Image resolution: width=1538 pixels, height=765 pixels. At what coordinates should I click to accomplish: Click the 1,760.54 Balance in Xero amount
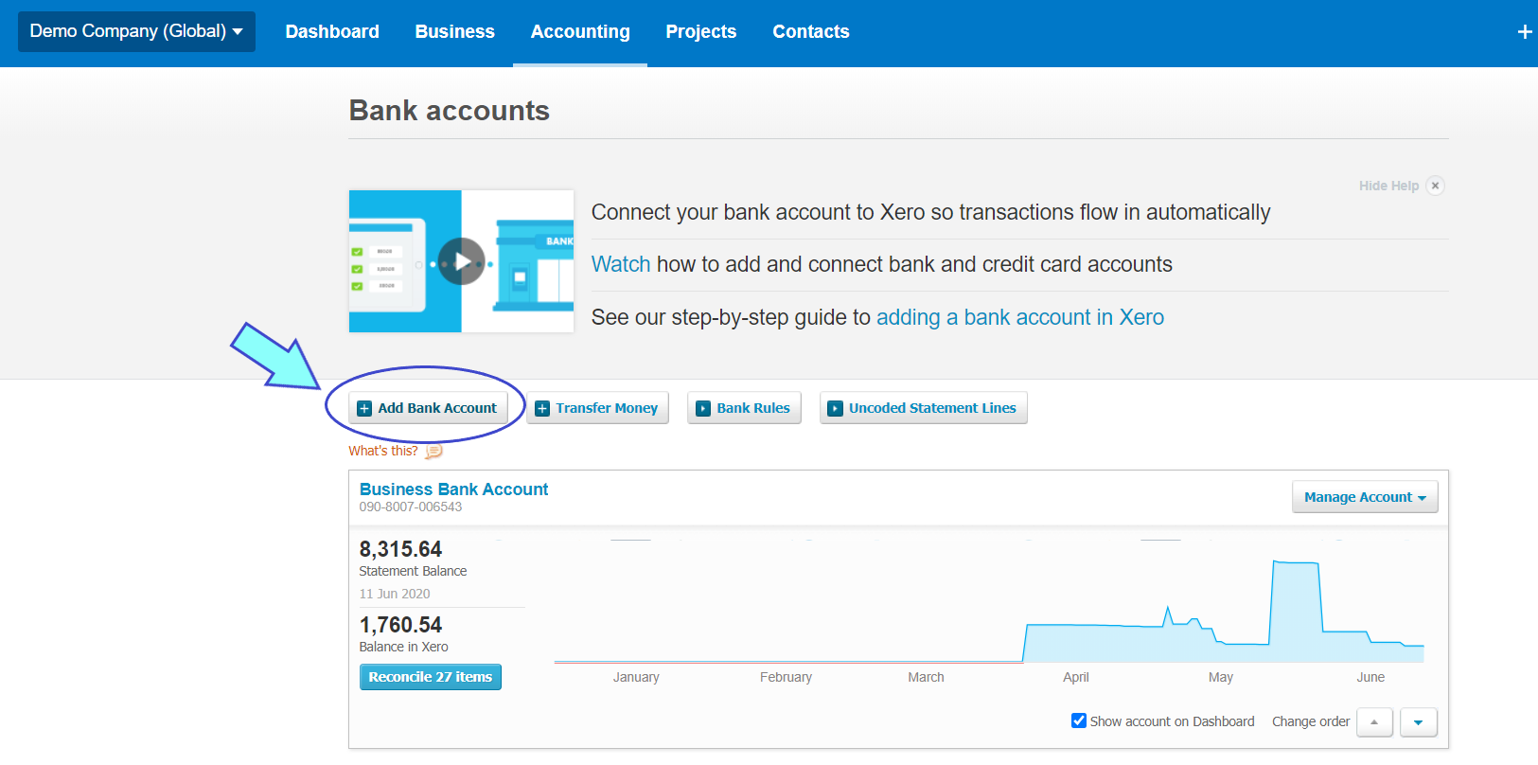[400, 625]
